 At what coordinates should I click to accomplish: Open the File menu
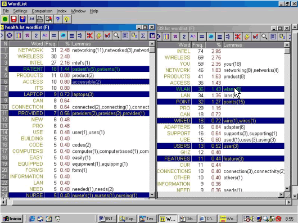[x=6, y=11]
